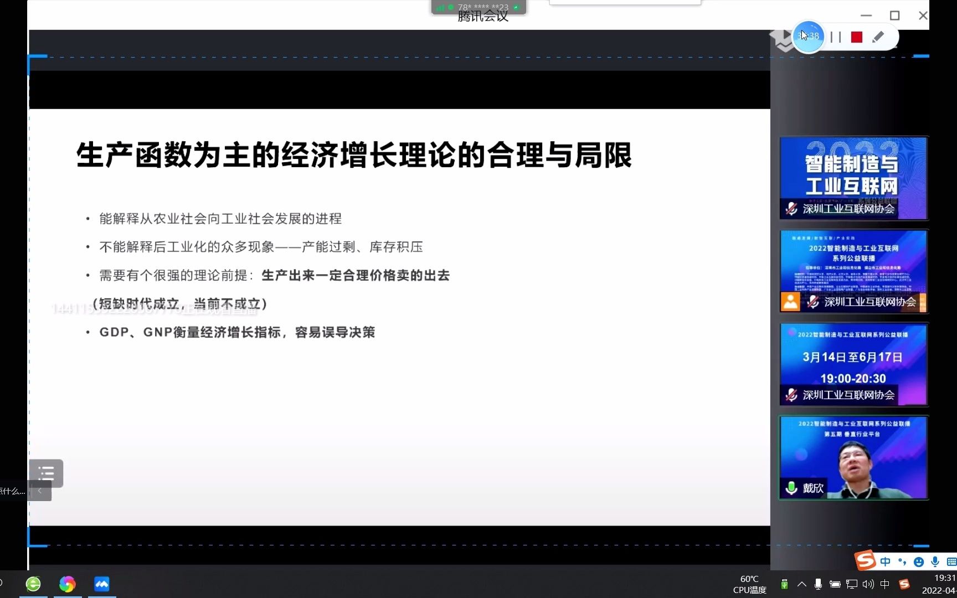Open the annotation pencil tool
Screen dimensions: 957x598
878,37
